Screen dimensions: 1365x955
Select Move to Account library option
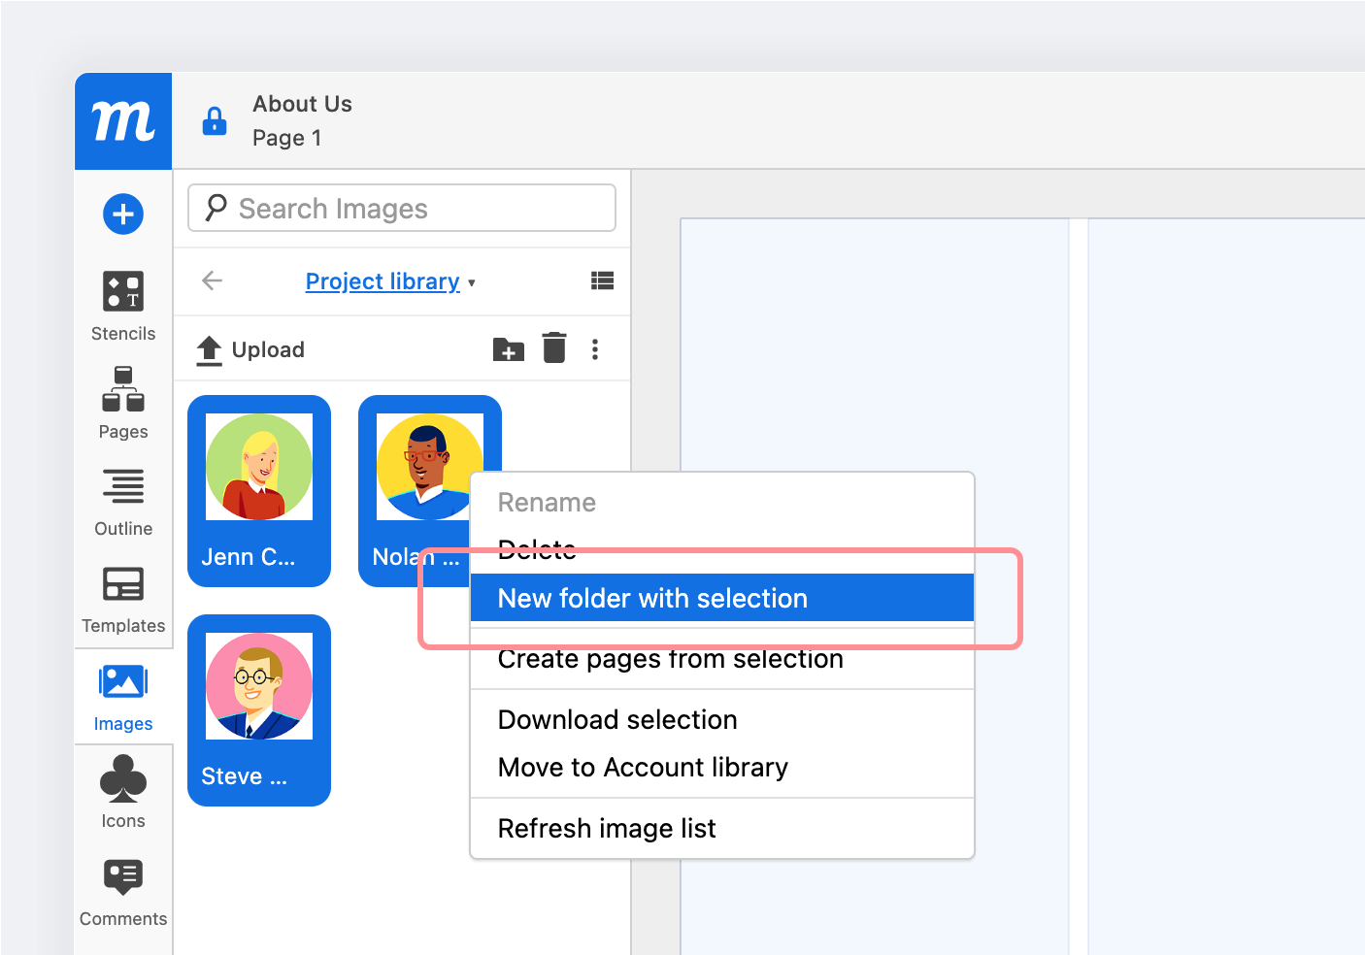pyautogui.click(x=642, y=767)
